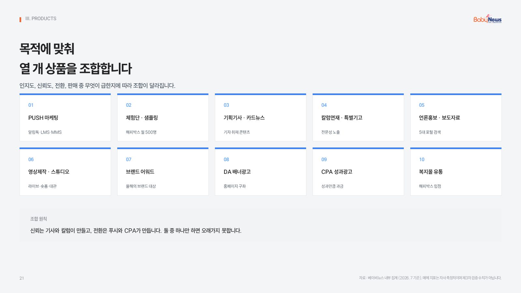Click the heading '열 개 상품을 조합합니다'
521x293 pixels.
pos(76,68)
